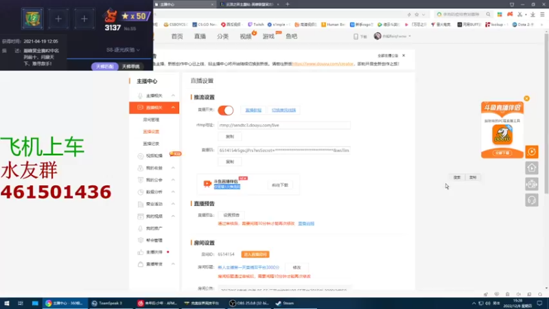Close the announcement banner
549x309 pixels.
(404, 56)
